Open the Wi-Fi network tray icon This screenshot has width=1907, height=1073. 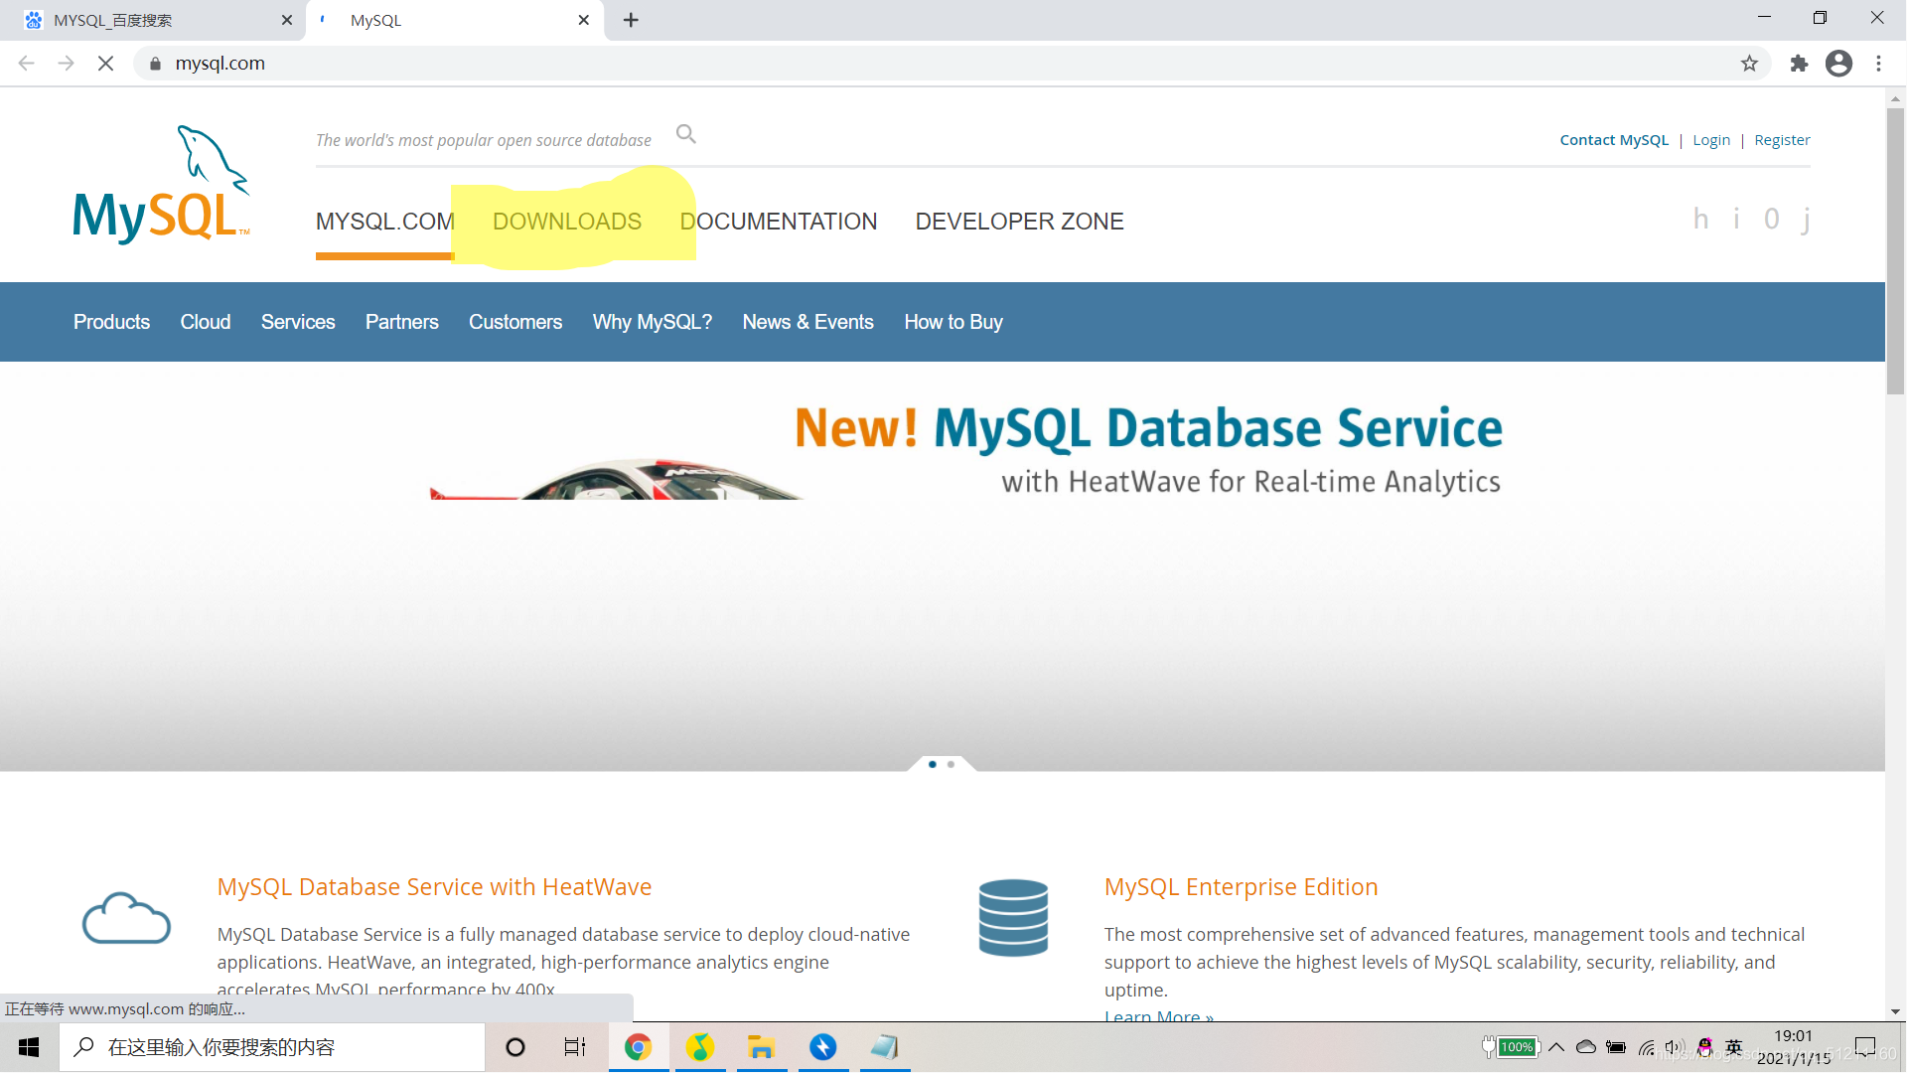pyautogui.click(x=1646, y=1047)
